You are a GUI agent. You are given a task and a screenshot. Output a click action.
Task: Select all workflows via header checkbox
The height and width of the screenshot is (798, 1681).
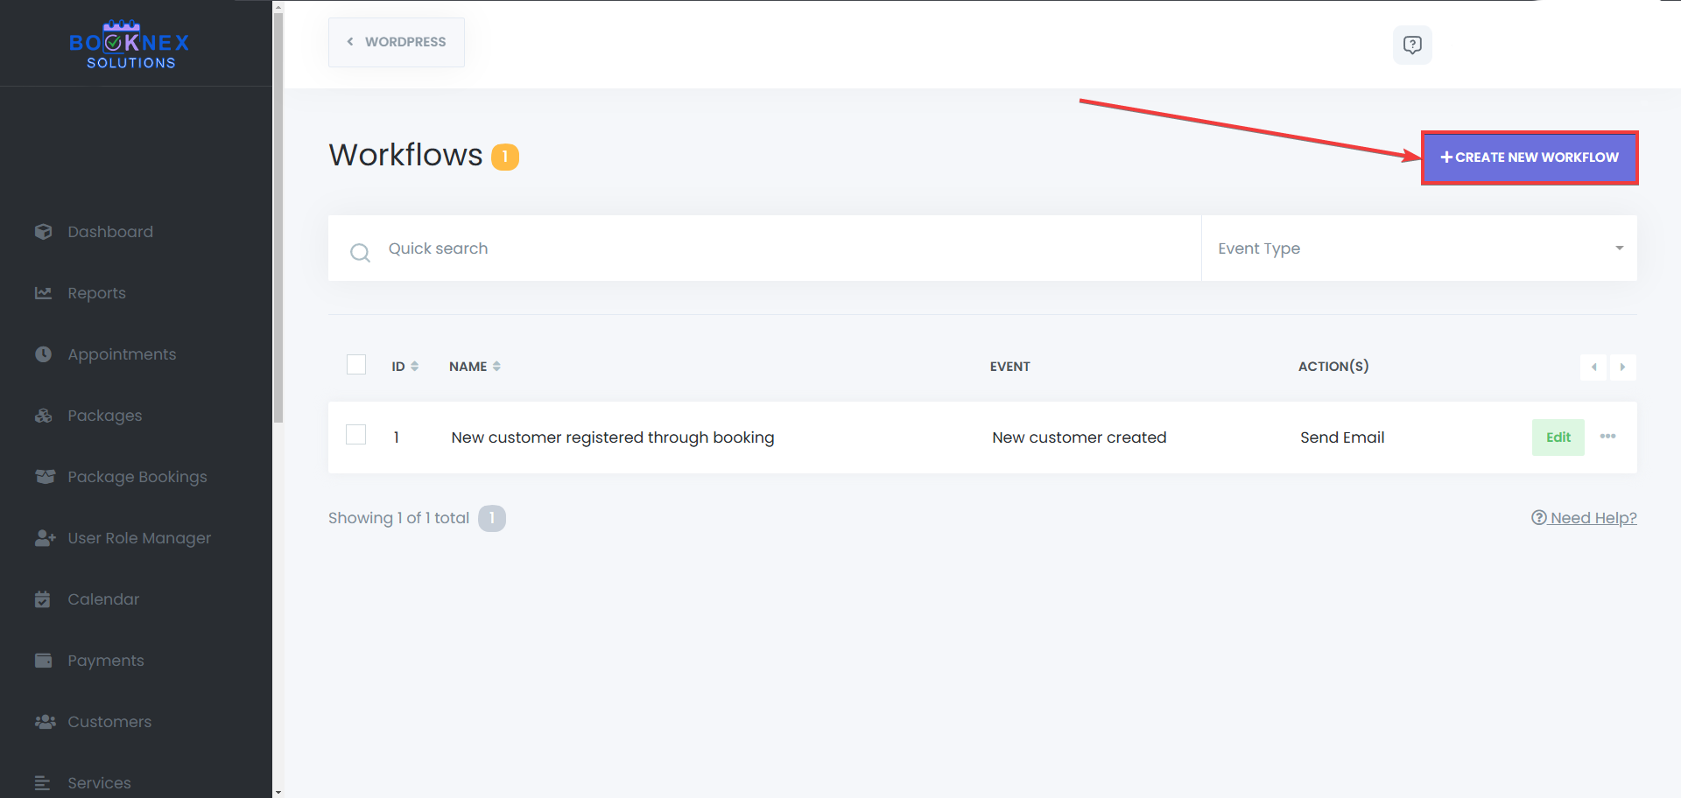point(355,364)
